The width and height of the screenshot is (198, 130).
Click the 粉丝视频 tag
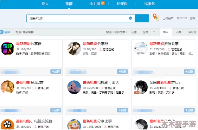(163, 54)
